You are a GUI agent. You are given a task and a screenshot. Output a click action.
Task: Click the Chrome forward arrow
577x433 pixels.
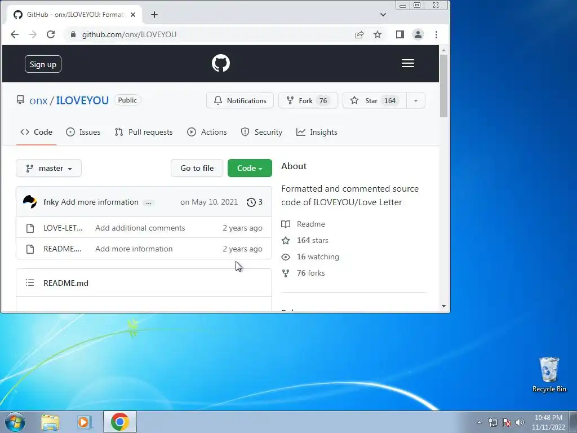click(x=33, y=34)
